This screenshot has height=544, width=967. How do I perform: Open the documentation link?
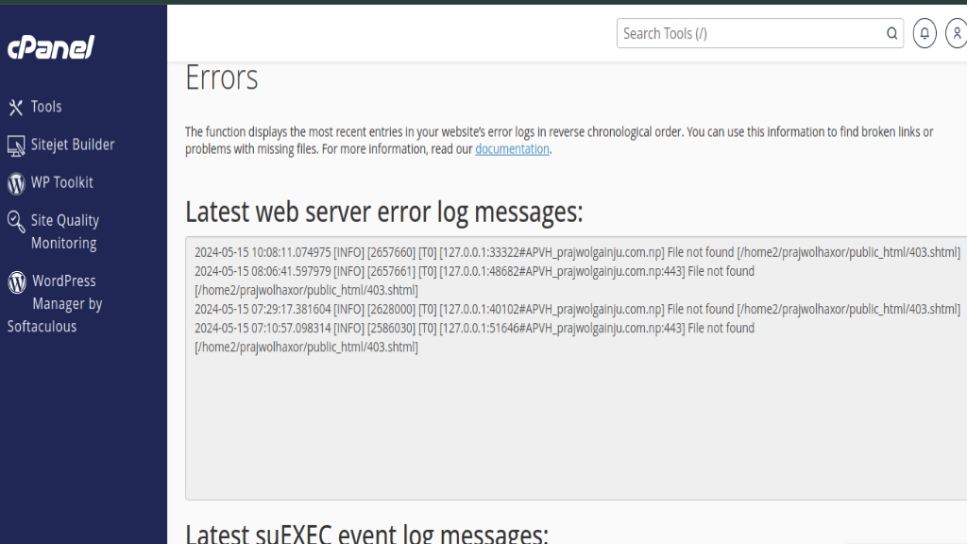pyautogui.click(x=513, y=148)
